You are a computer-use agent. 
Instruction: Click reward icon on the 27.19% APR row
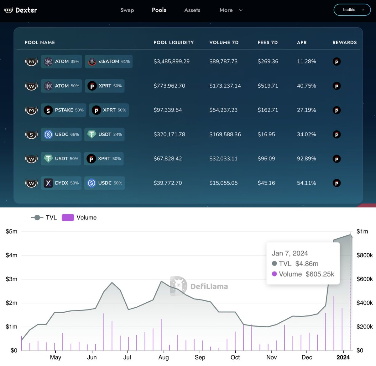click(x=337, y=110)
